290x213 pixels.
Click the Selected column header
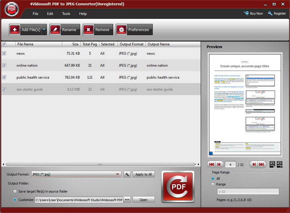pos(108,44)
